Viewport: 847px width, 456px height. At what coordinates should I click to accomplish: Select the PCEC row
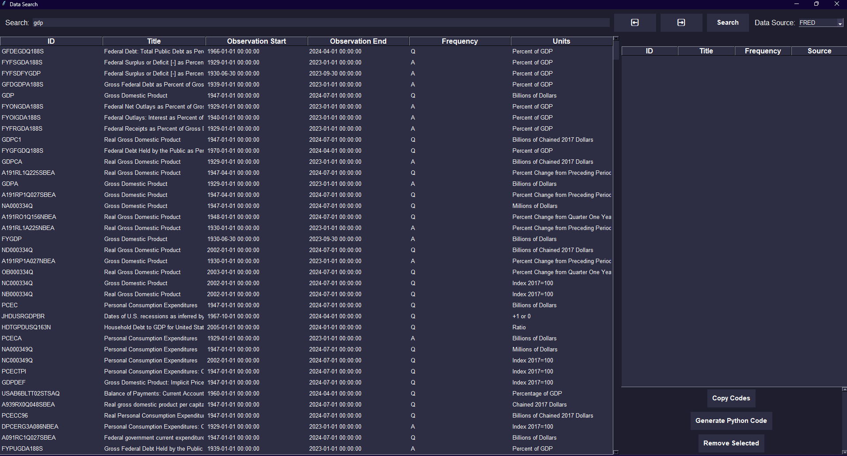[x=306, y=305]
